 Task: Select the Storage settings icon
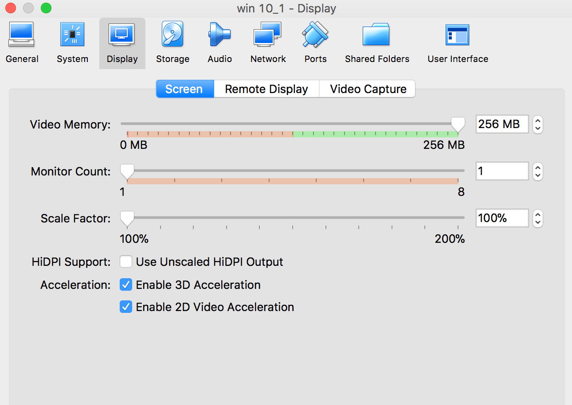pyautogui.click(x=172, y=36)
